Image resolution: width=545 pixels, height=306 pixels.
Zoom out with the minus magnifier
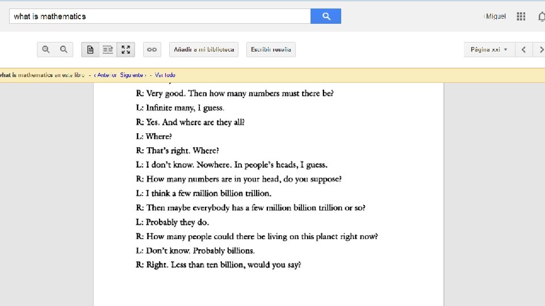64,50
